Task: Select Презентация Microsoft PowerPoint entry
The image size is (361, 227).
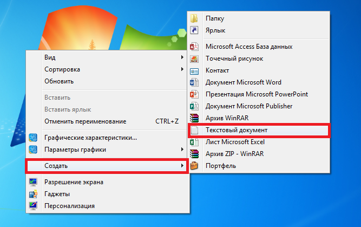Action: (x=259, y=94)
